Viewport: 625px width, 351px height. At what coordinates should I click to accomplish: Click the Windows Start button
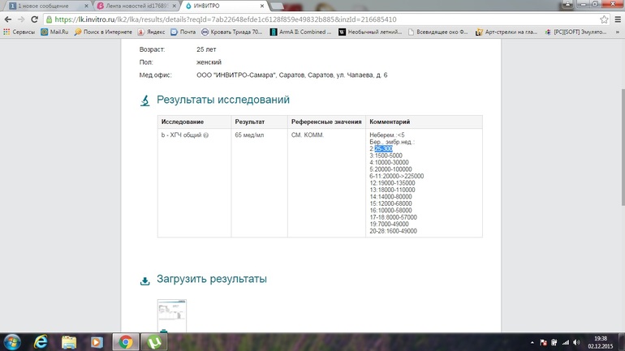tap(11, 341)
